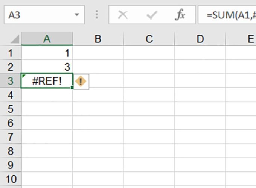Open the Name Box dropdown arrow
Screen dimensions: 256x188
click(77, 15)
